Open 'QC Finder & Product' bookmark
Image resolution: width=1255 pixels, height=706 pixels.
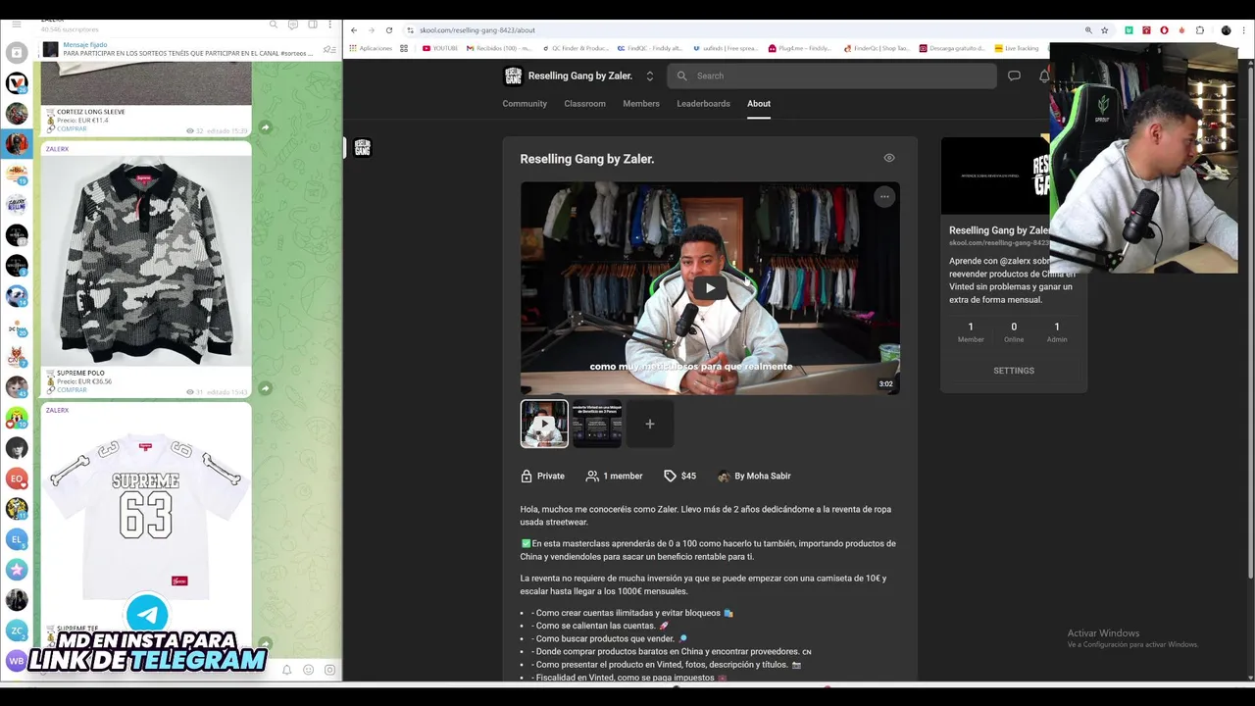point(575,48)
